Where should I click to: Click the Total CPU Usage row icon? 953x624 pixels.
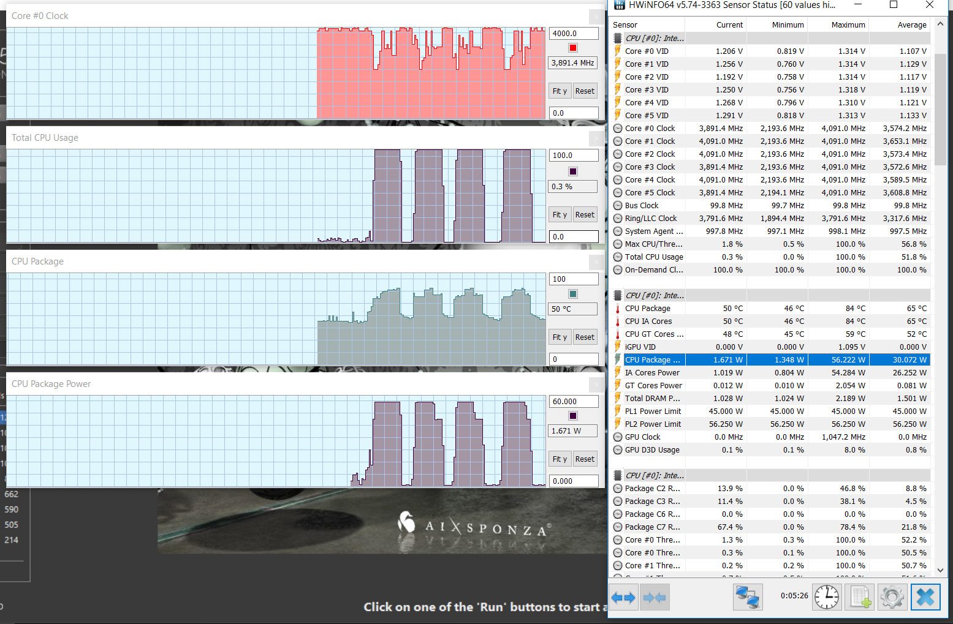[618, 257]
